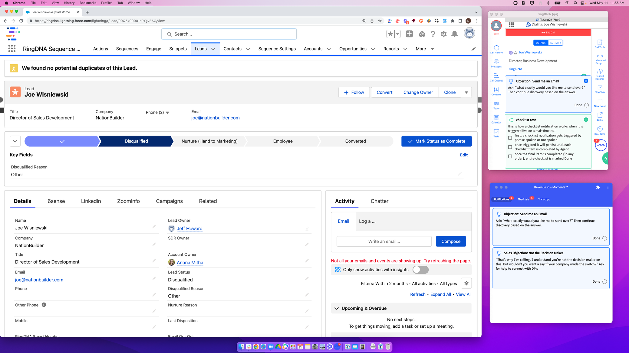
Task: Expand the More navigation menu
Action: pyautogui.click(x=425, y=49)
